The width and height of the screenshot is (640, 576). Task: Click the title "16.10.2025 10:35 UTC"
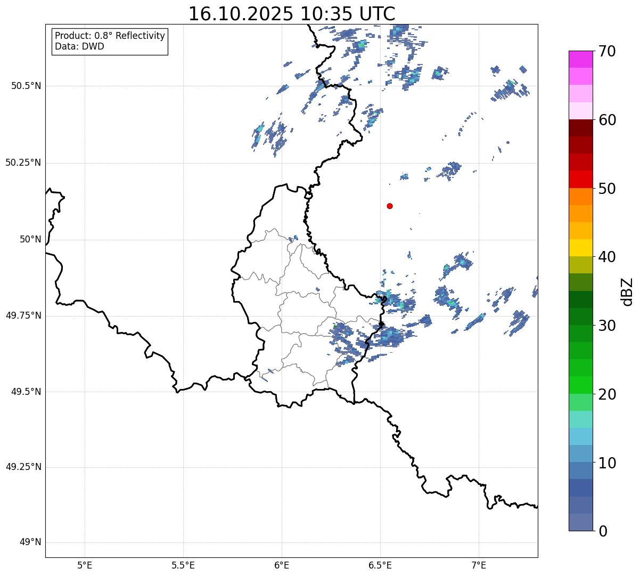[292, 14]
